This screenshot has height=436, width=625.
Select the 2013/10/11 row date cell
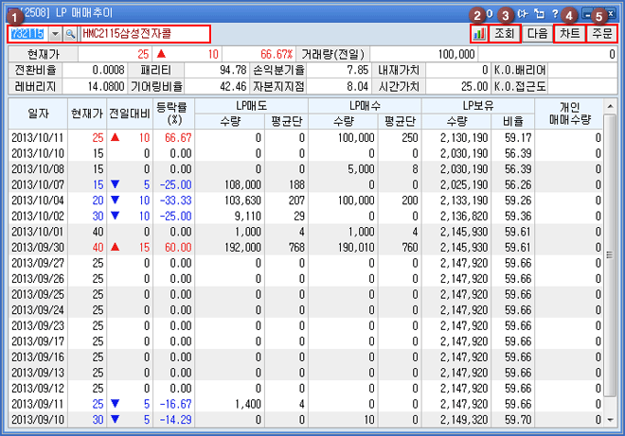tap(38, 137)
